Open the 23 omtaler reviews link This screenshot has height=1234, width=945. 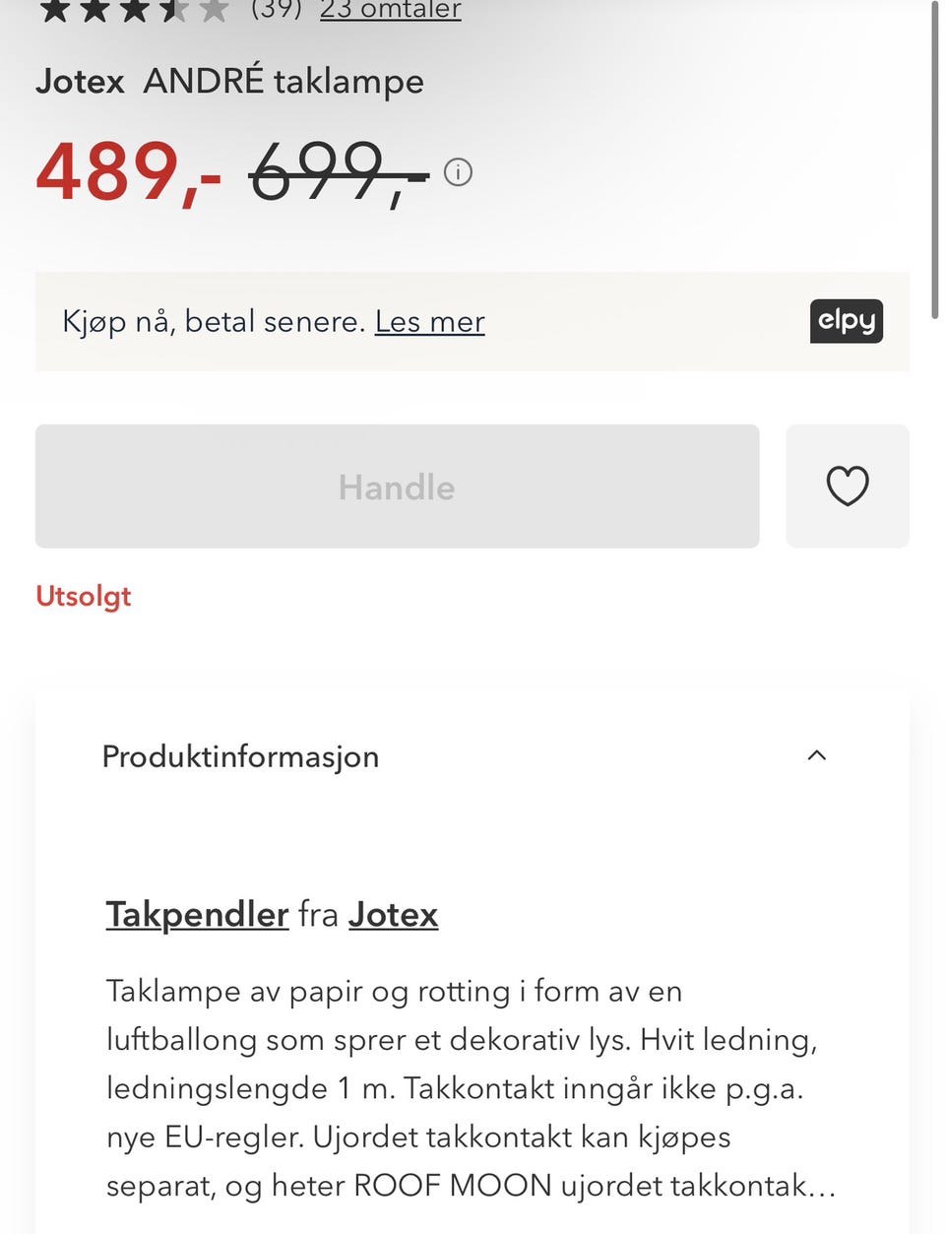(390, 10)
